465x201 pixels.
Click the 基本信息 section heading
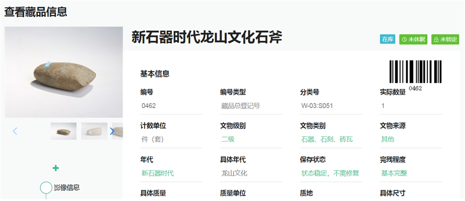click(155, 74)
